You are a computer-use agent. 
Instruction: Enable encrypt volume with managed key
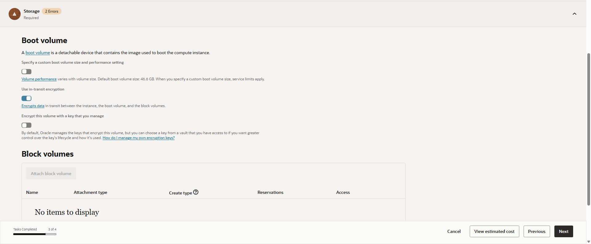(x=26, y=125)
